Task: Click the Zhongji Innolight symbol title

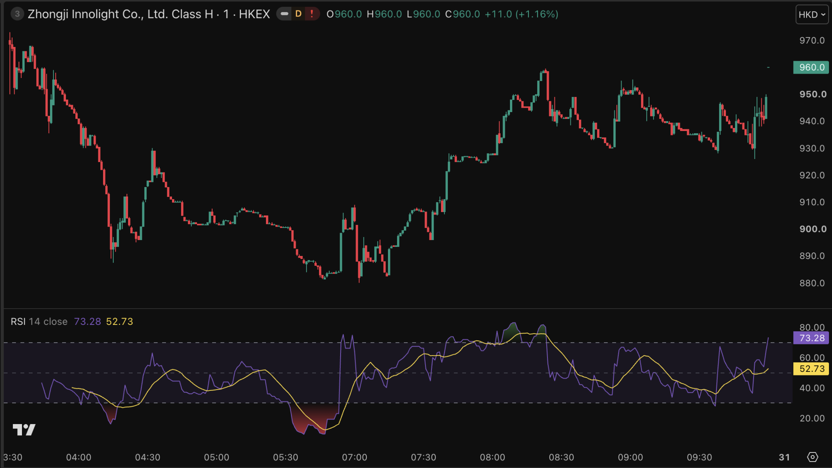Action: point(149,14)
